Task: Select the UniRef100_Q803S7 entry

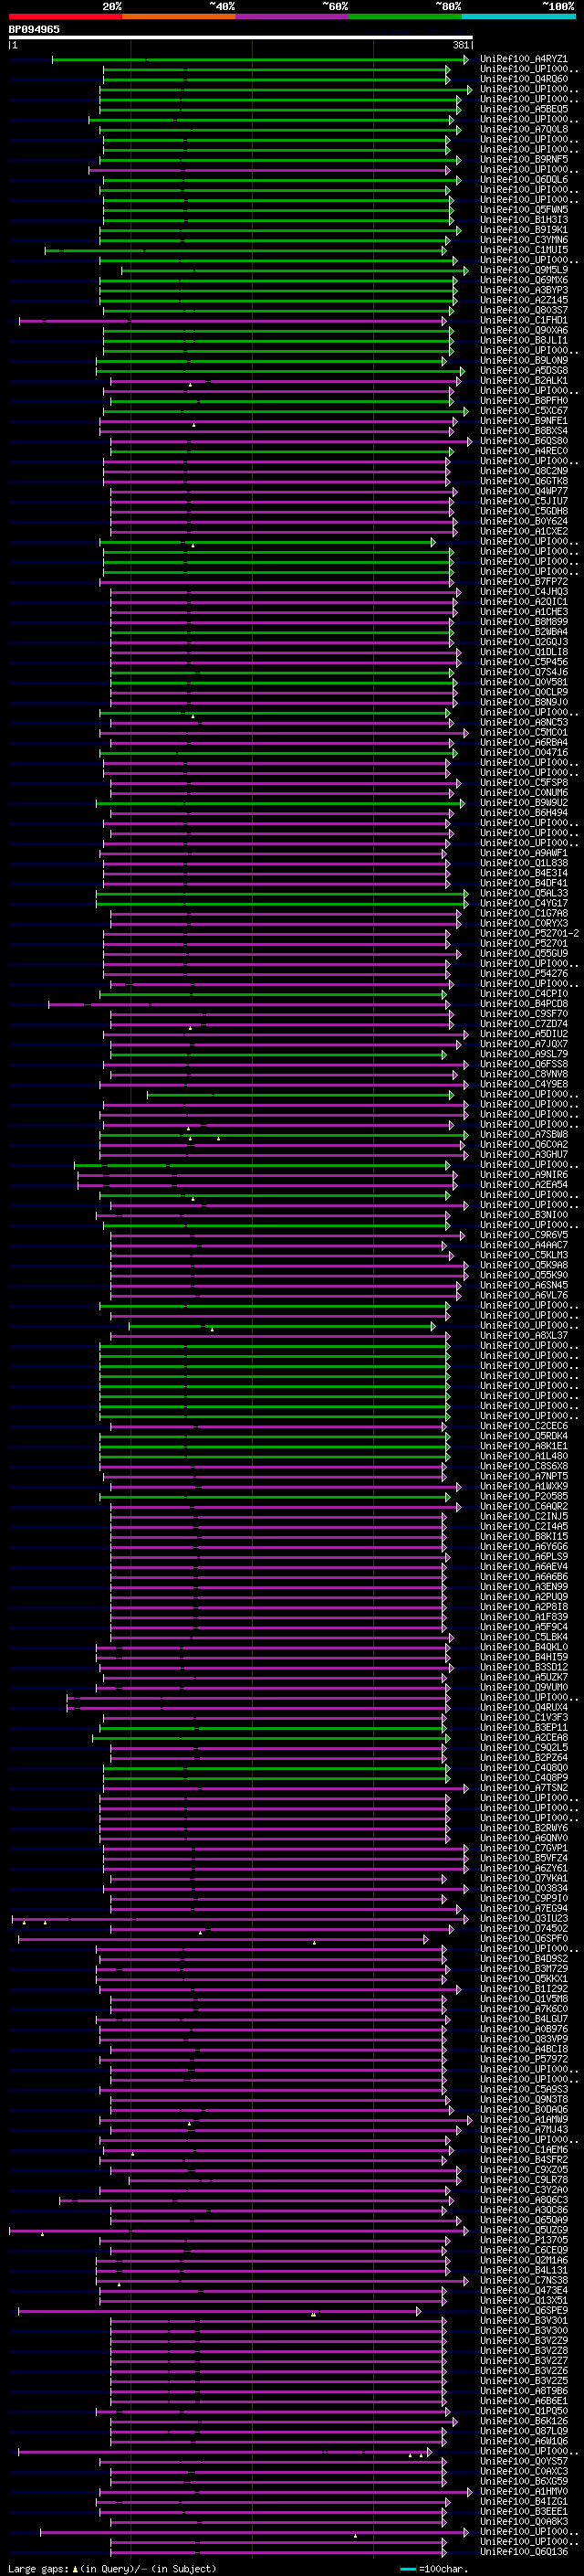Action: [524, 310]
